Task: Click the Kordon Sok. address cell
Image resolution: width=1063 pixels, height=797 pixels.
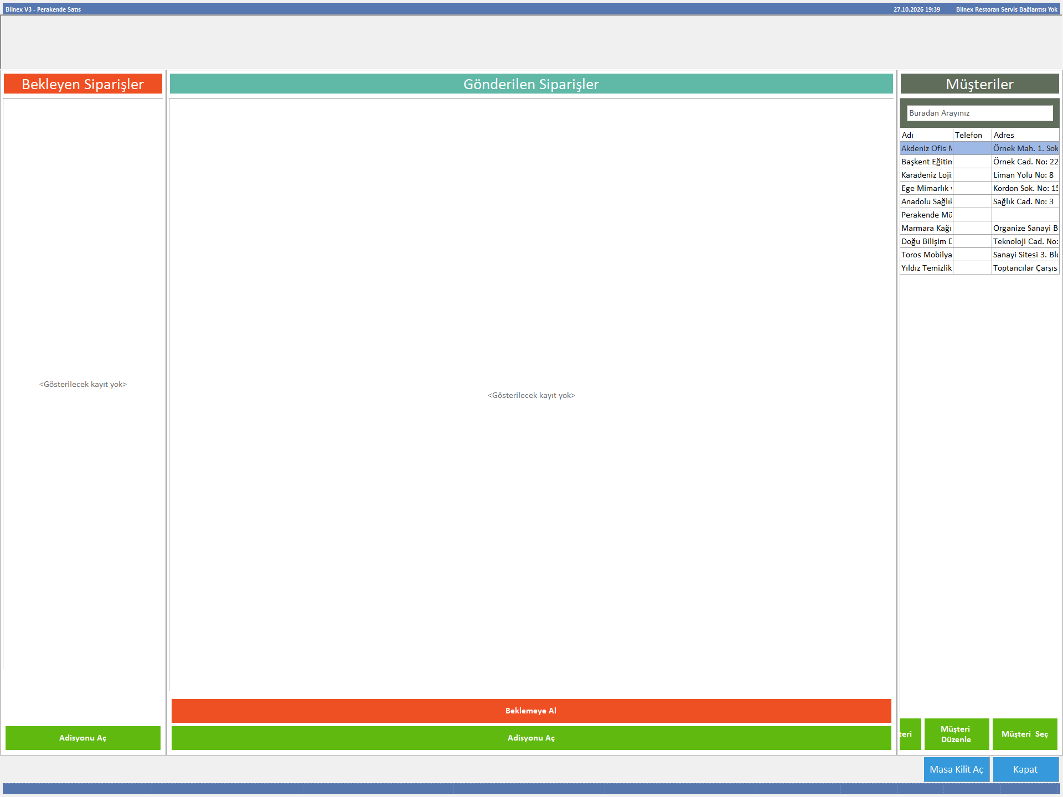Action: point(1025,188)
